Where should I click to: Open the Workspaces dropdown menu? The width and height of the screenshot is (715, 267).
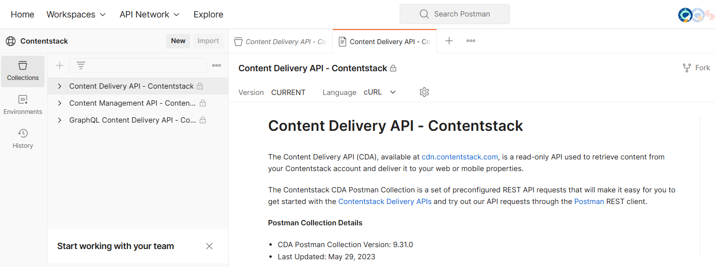[76, 15]
